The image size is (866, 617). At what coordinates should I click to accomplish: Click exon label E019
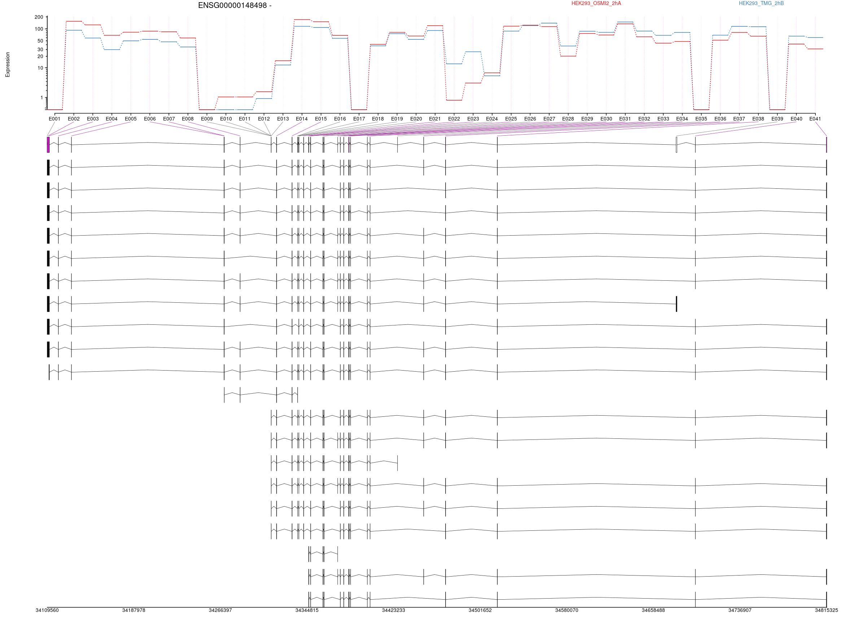click(x=397, y=119)
